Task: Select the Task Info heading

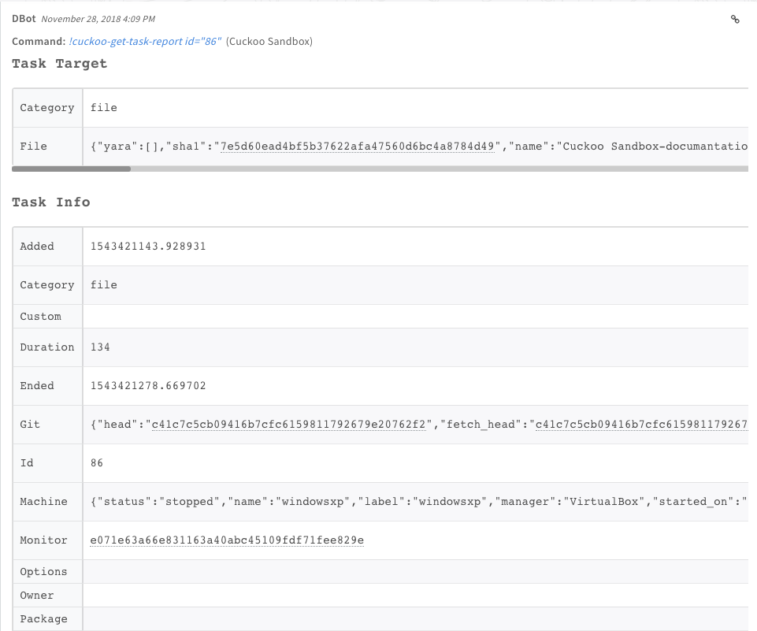Action: point(51,202)
